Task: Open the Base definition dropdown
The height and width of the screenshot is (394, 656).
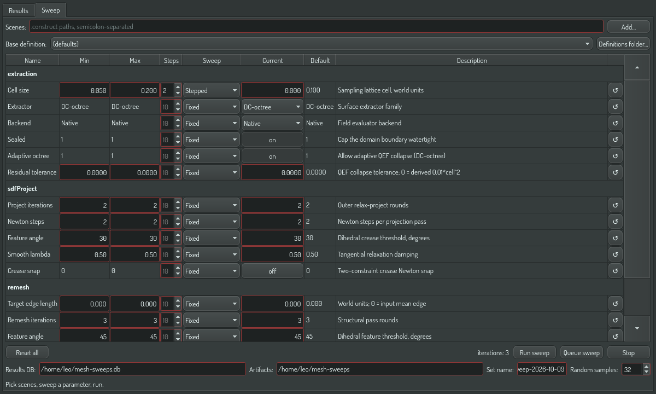Action: pos(321,44)
